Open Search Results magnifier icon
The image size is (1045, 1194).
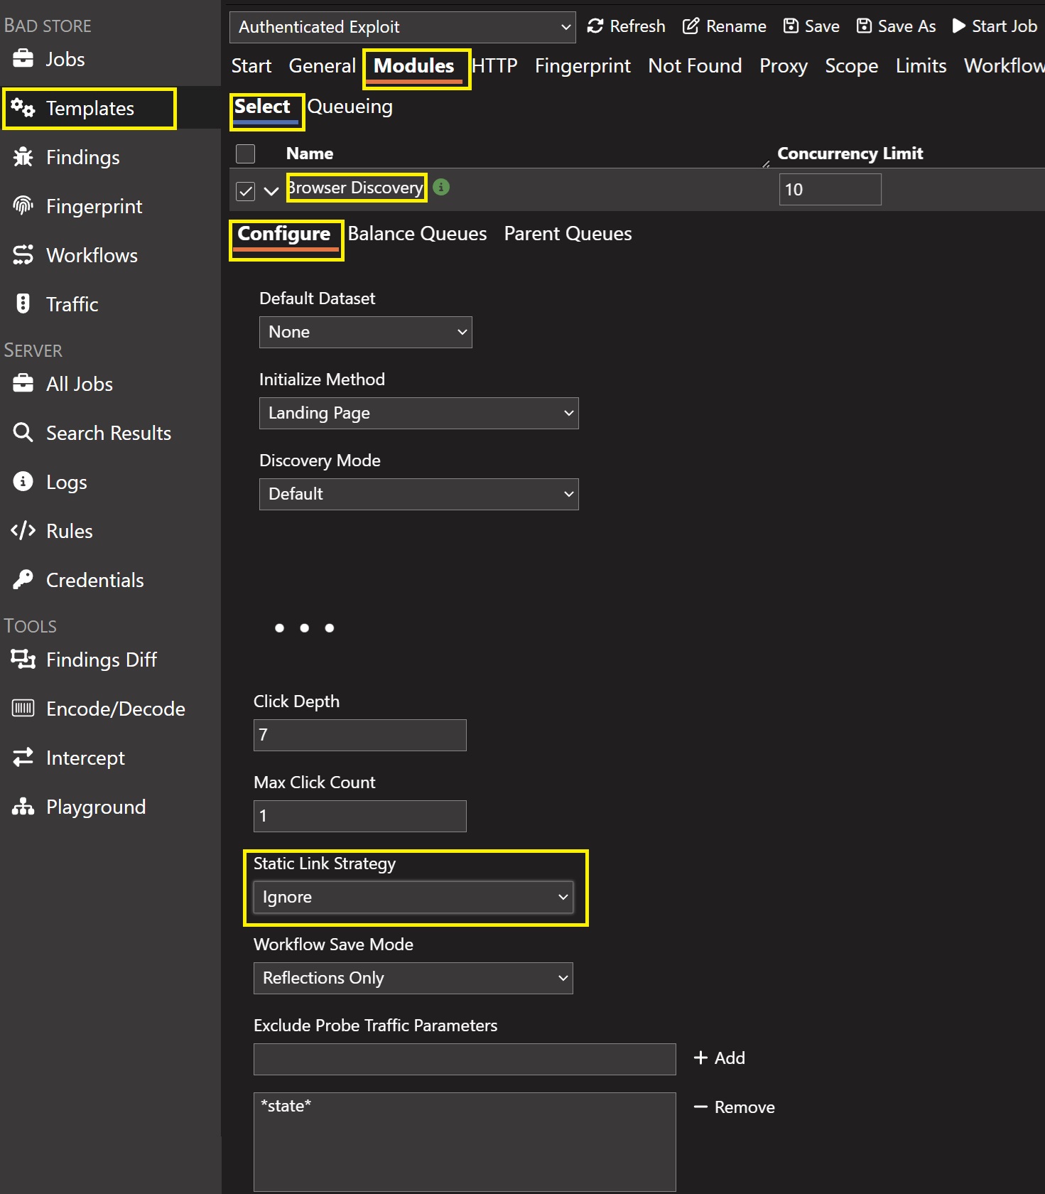pyautogui.click(x=23, y=433)
